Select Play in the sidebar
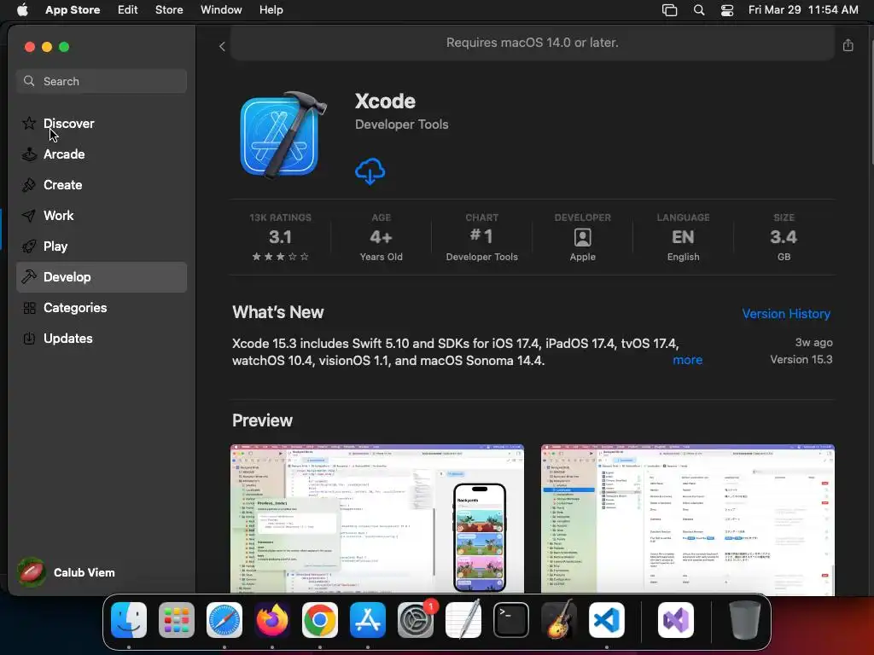Image resolution: width=874 pixels, height=655 pixels. click(x=102, y=246)
